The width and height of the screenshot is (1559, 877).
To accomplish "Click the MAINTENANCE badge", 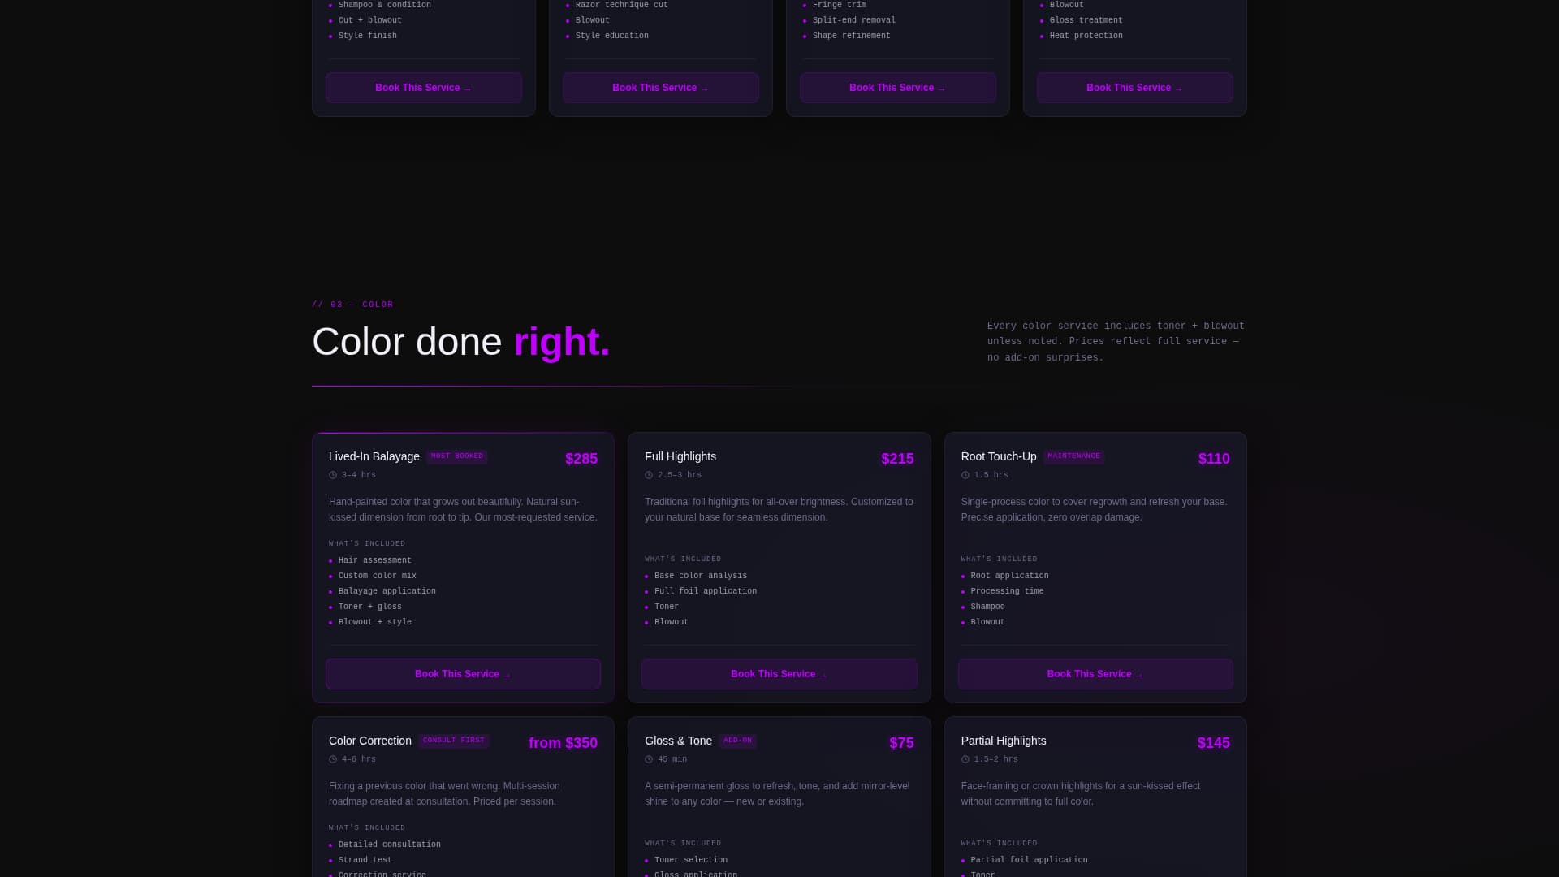I will click(1073, 456).
